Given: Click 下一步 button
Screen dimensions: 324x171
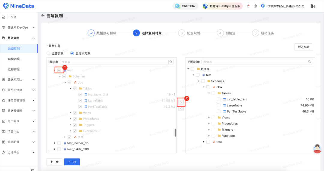Looking at the screenshot, I should point(72,162).
